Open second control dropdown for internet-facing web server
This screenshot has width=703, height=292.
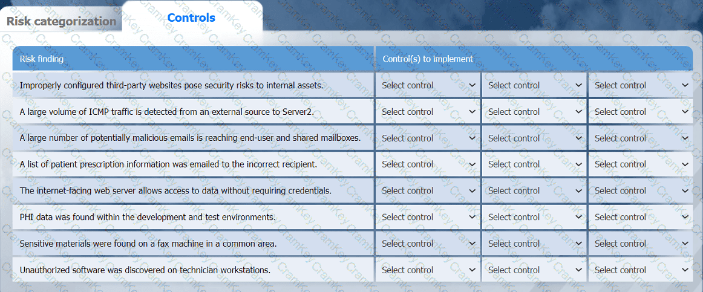point(534,190)
